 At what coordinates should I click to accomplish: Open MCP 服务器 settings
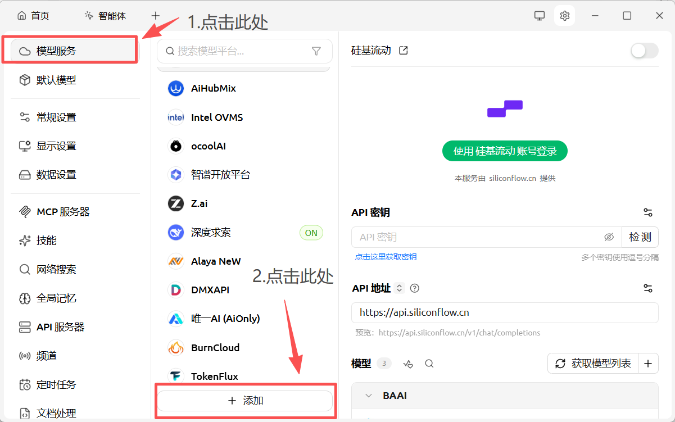tap(75, 212)
